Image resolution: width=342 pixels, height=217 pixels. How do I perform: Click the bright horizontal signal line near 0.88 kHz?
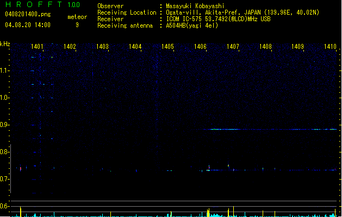[270, 129]
